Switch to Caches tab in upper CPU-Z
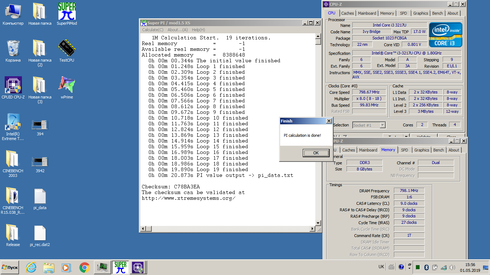 [x=347, y=13]
